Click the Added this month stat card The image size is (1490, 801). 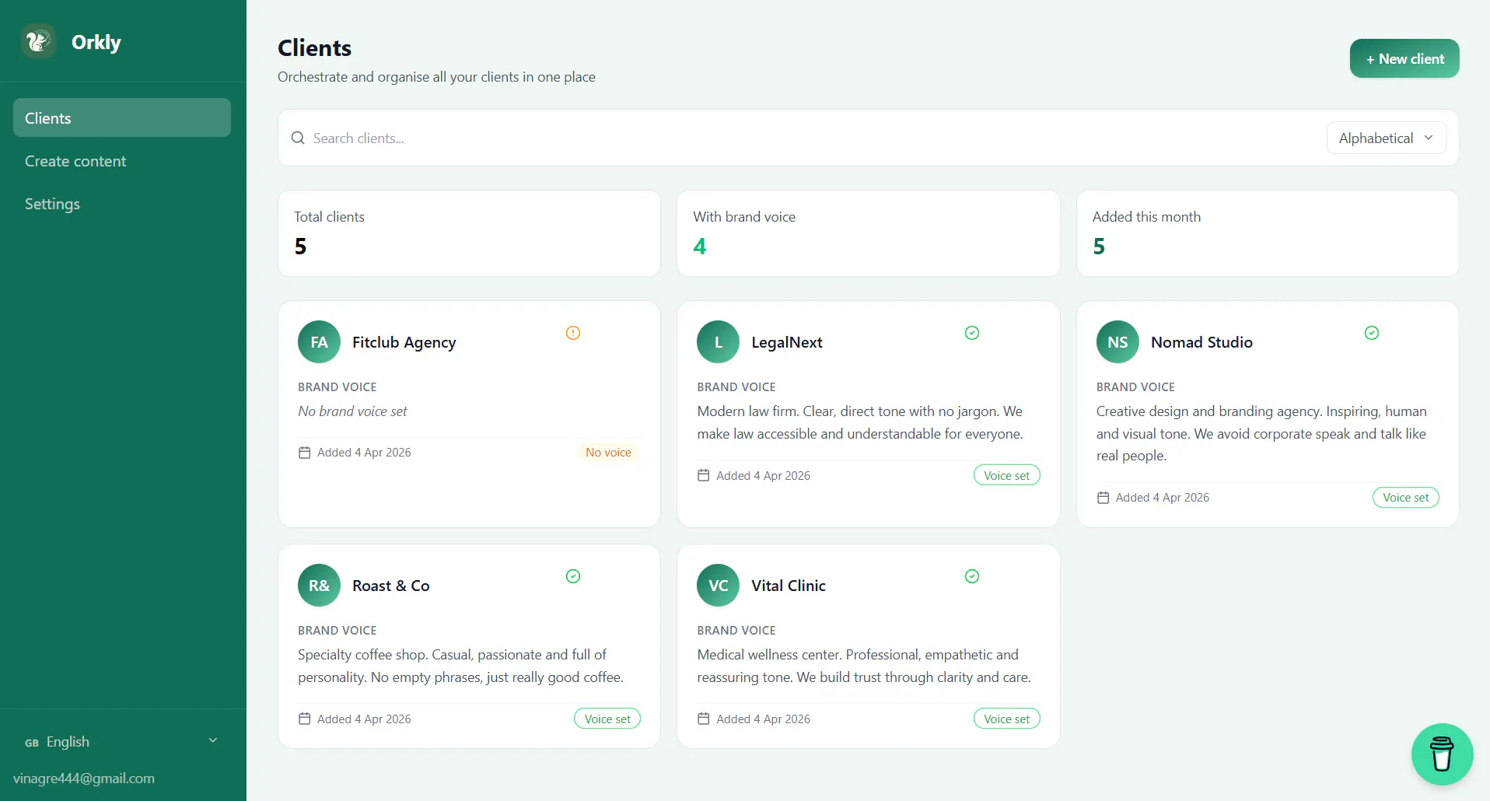pos(1268,233)
